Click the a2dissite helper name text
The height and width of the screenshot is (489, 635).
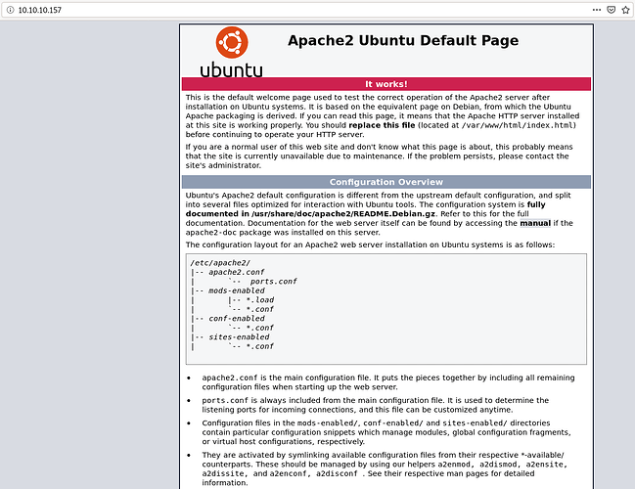(223, 473)
